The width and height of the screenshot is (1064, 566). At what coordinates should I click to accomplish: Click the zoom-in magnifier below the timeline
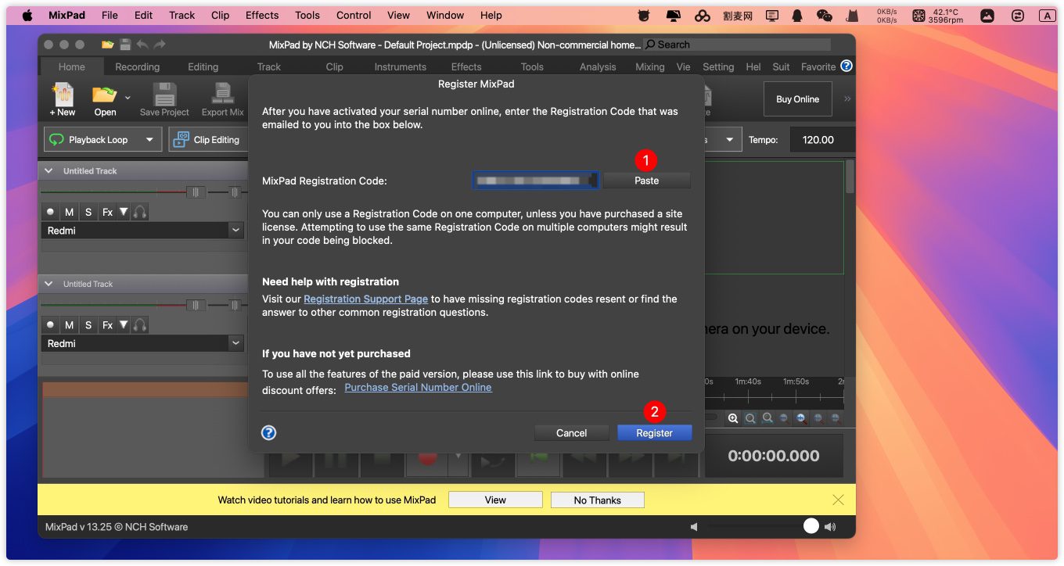click(733, 418)
